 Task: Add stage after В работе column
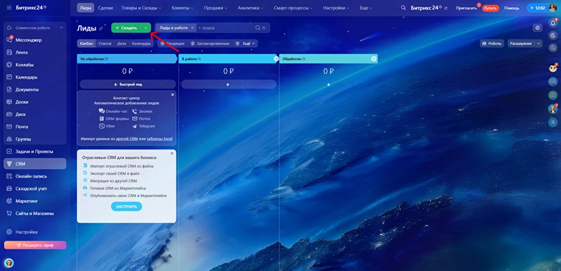(x=276, y=59)
